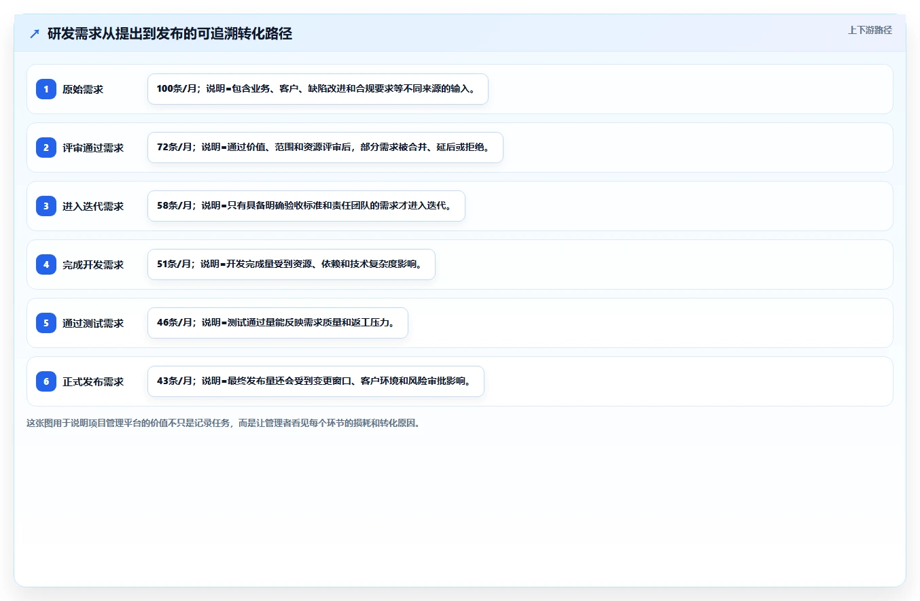Select step number 3 badge
This screenshot has width=920, height=601.
(x=46, y=206)
